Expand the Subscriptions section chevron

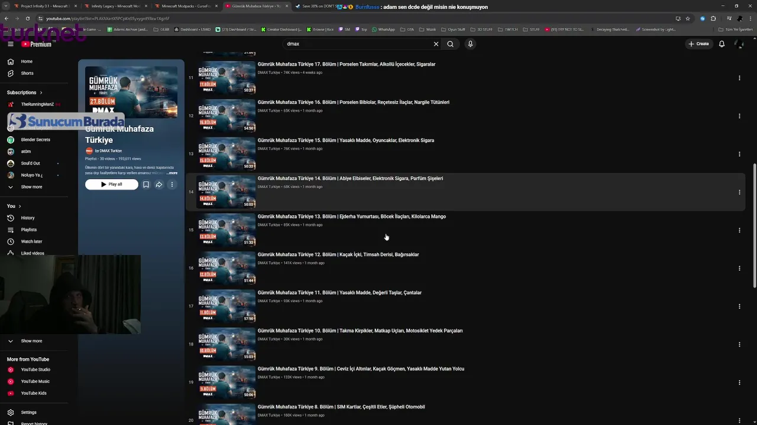click(41, 93)
